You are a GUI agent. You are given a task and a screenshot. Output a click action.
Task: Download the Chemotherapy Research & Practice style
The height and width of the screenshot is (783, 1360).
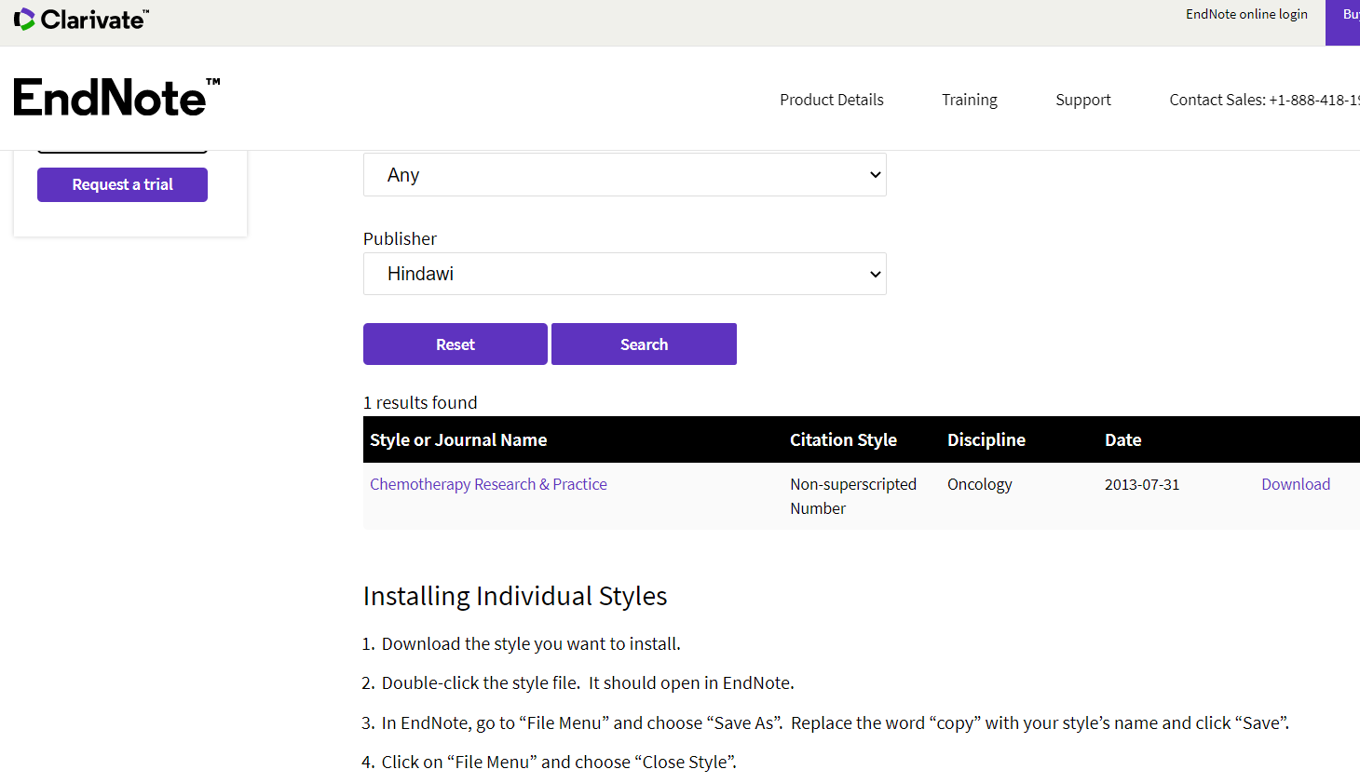pos(1296,484)
